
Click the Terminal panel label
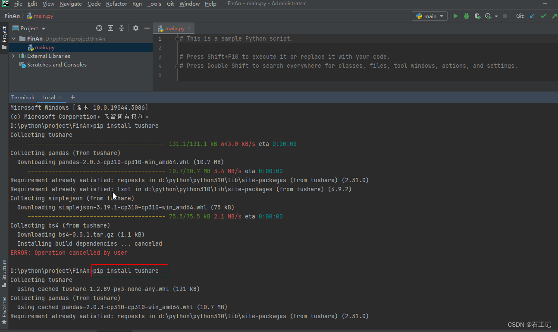click(22, 98)
